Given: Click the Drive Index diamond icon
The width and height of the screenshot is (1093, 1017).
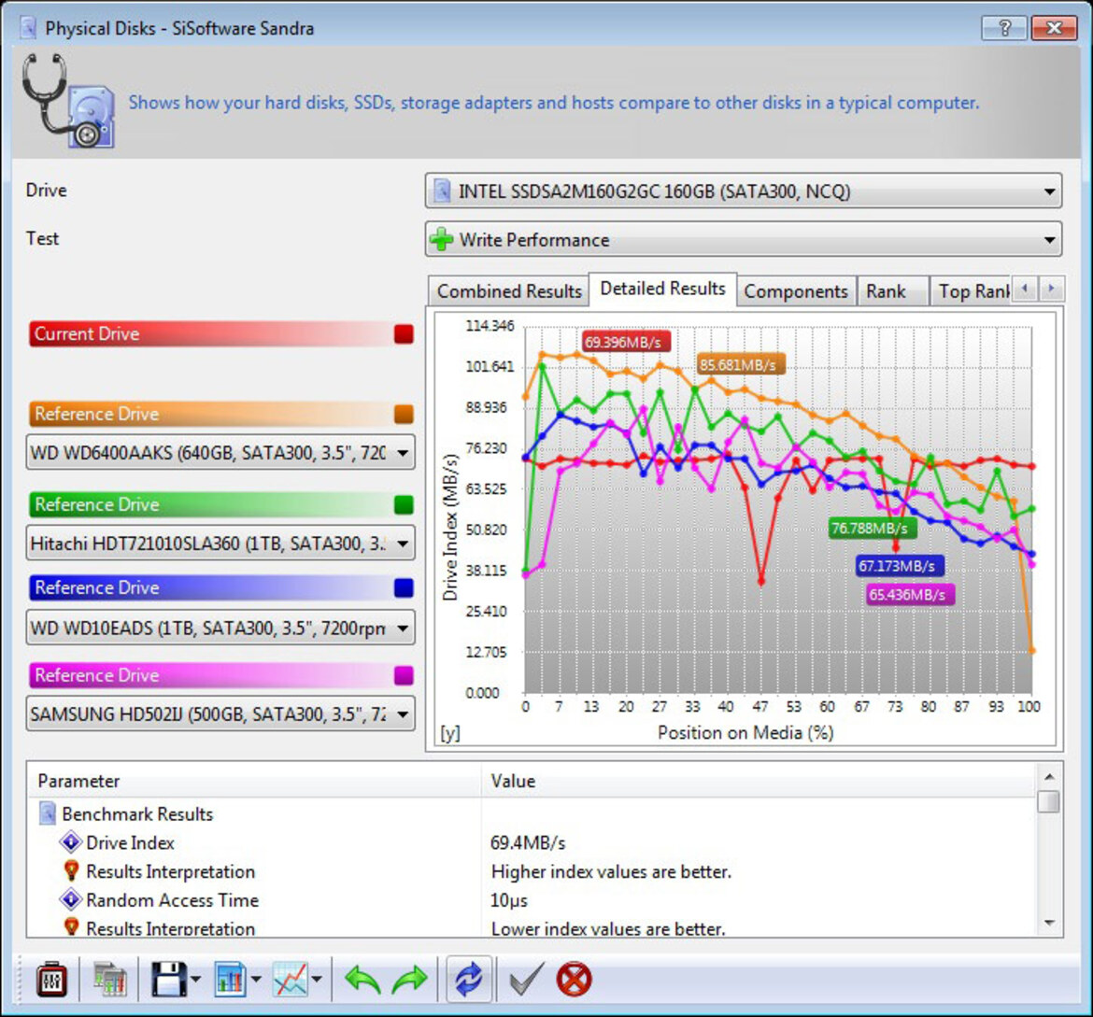Looking at the screenshot, I should (70, 842).
